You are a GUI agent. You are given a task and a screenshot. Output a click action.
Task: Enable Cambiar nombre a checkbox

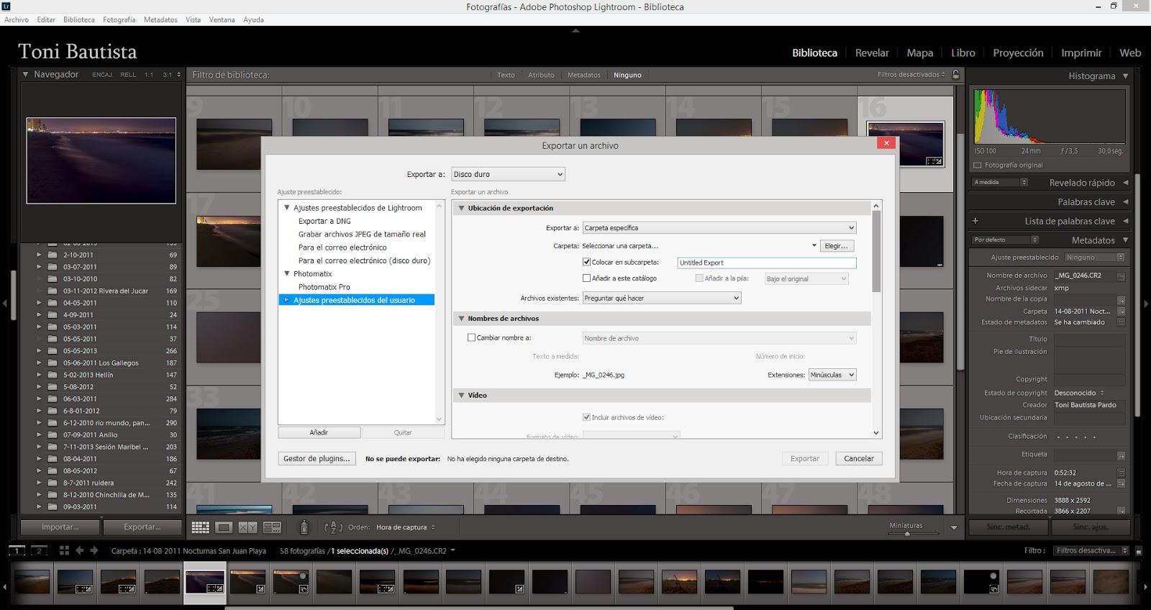471,337
